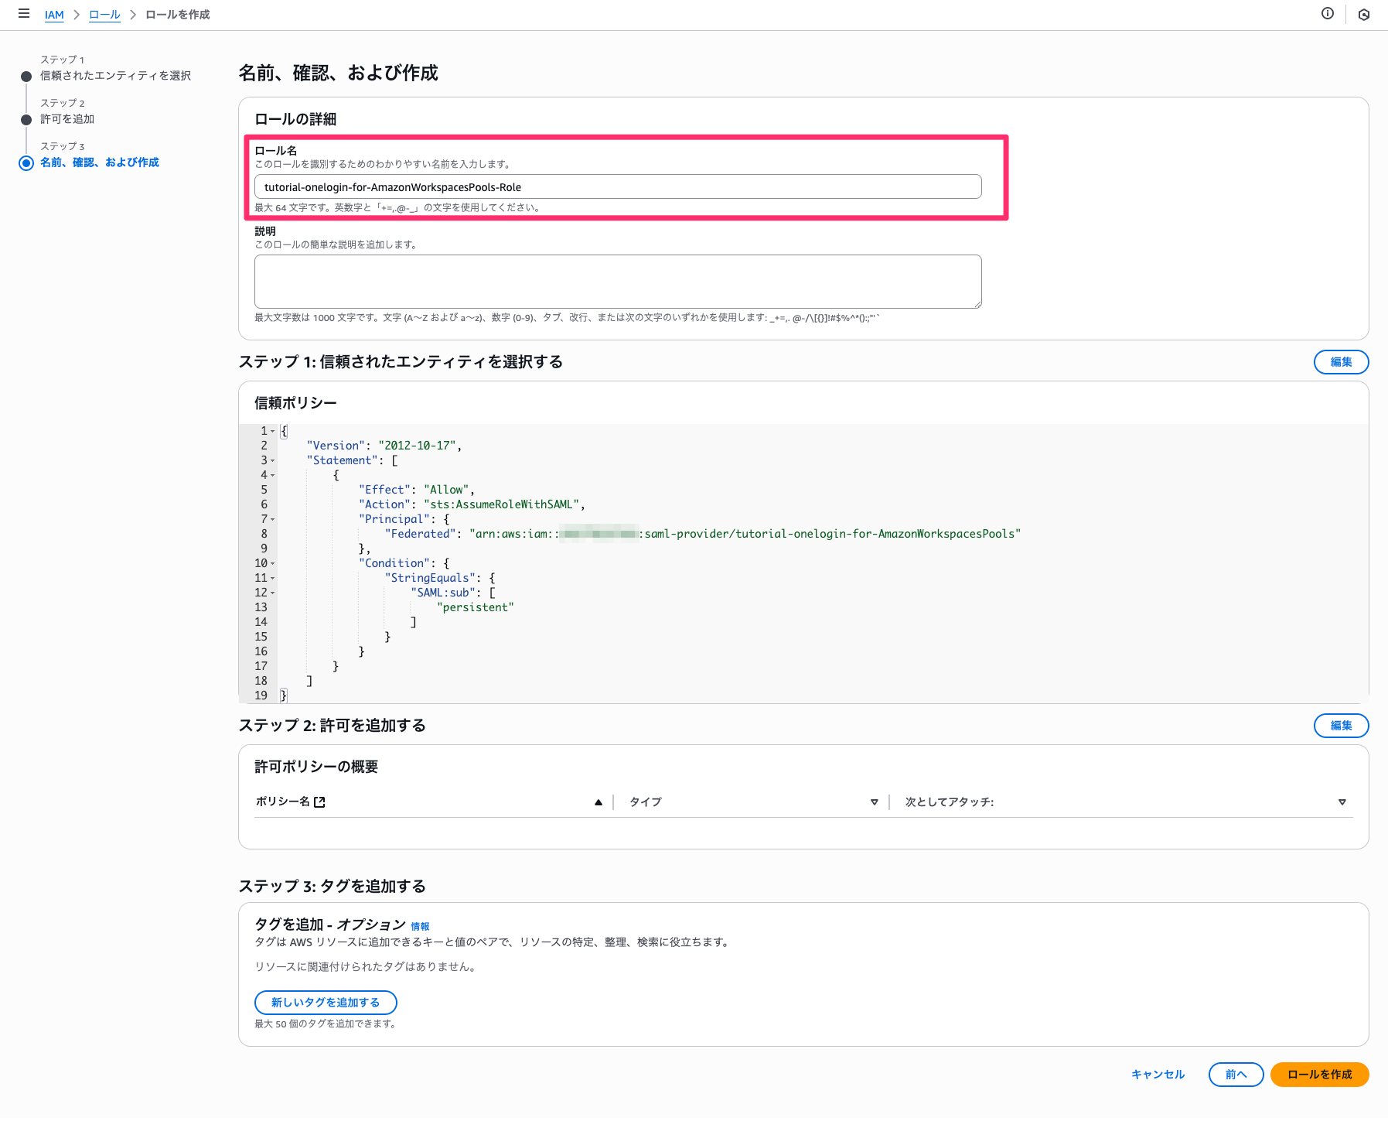Collapse the trust policy JSON at line 1
Screen dimensions: 1388x1145
pyautogui.click(x=272, y=431)
